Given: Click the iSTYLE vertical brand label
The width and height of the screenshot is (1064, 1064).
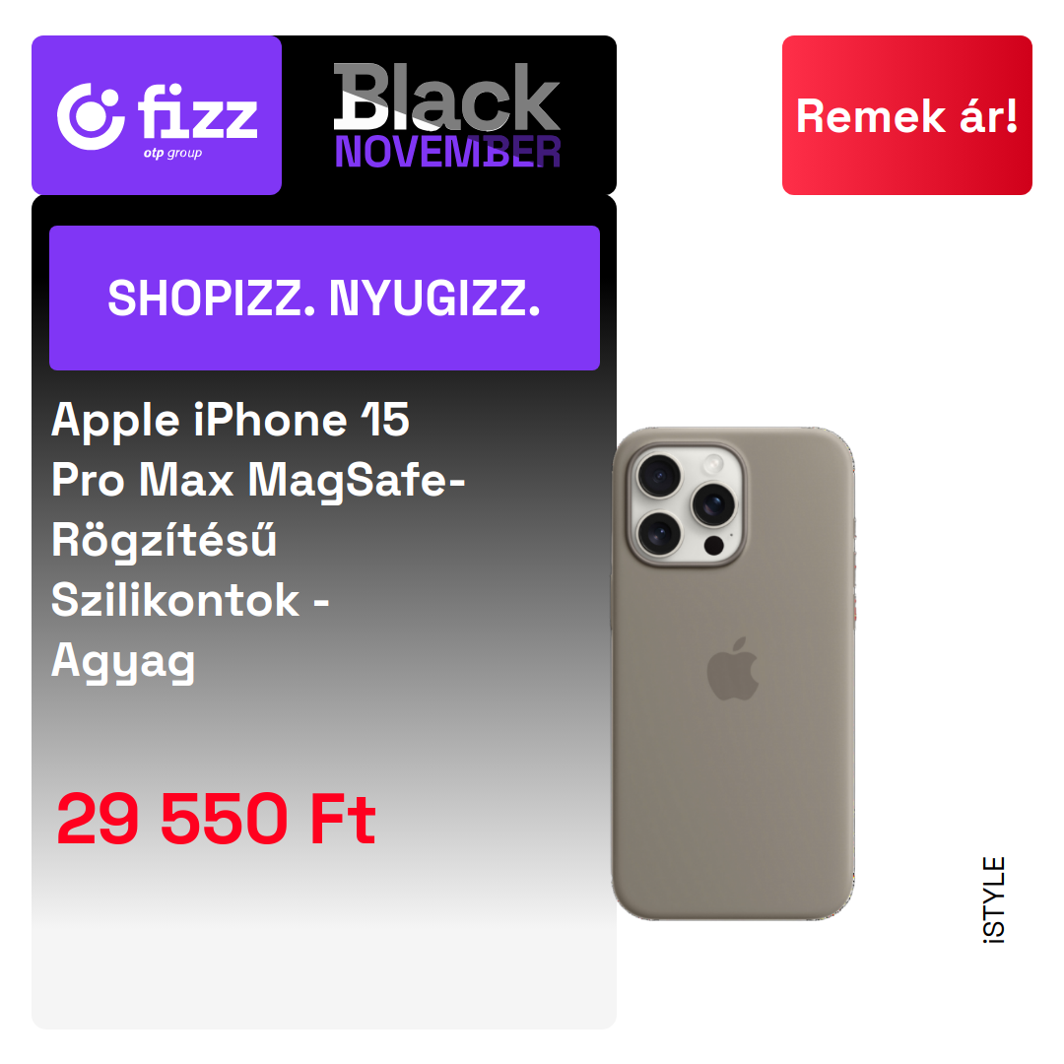Looking at the screenshot, I should (994, 899).
